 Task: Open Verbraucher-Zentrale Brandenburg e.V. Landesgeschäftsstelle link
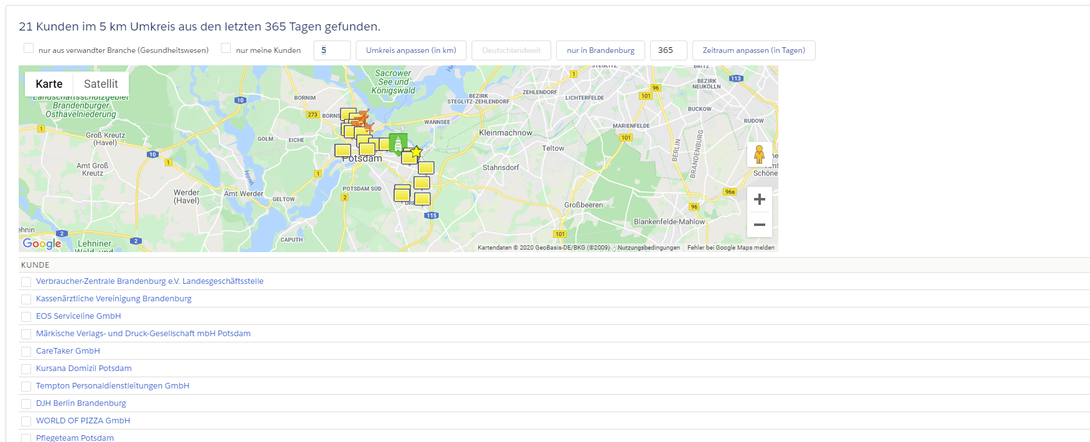coord(150,281)
